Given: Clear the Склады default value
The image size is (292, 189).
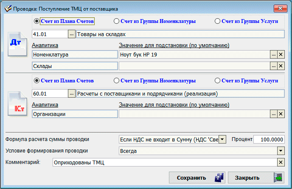Looking at the screenshot, I should point(281,66).
